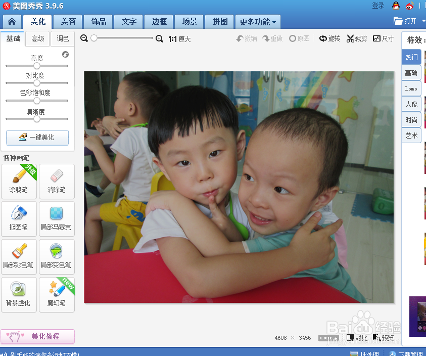
Task: Switch to the 场景 tab
Action: (190, 21)
